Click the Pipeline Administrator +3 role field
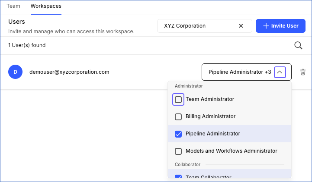This screenshot has height=182, width=312. [x=247, y=72]
